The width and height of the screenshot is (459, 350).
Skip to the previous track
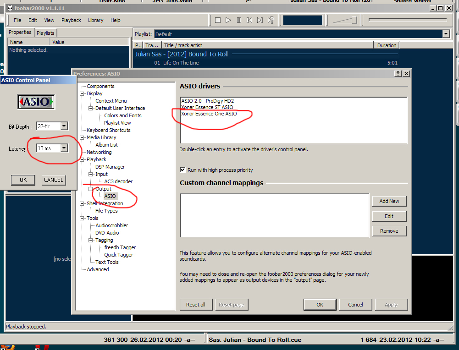249,20
